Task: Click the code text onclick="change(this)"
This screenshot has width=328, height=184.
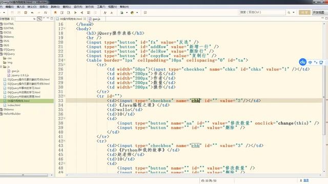Action: [283, 123]
